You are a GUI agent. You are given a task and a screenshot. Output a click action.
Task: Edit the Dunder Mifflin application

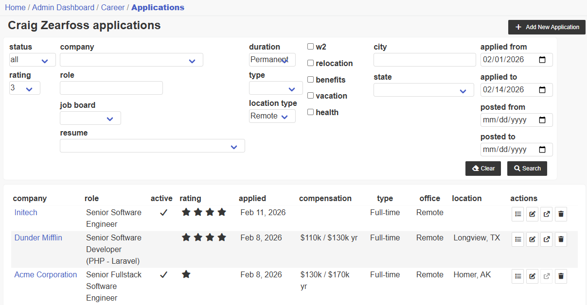click(x=532, y=239)
